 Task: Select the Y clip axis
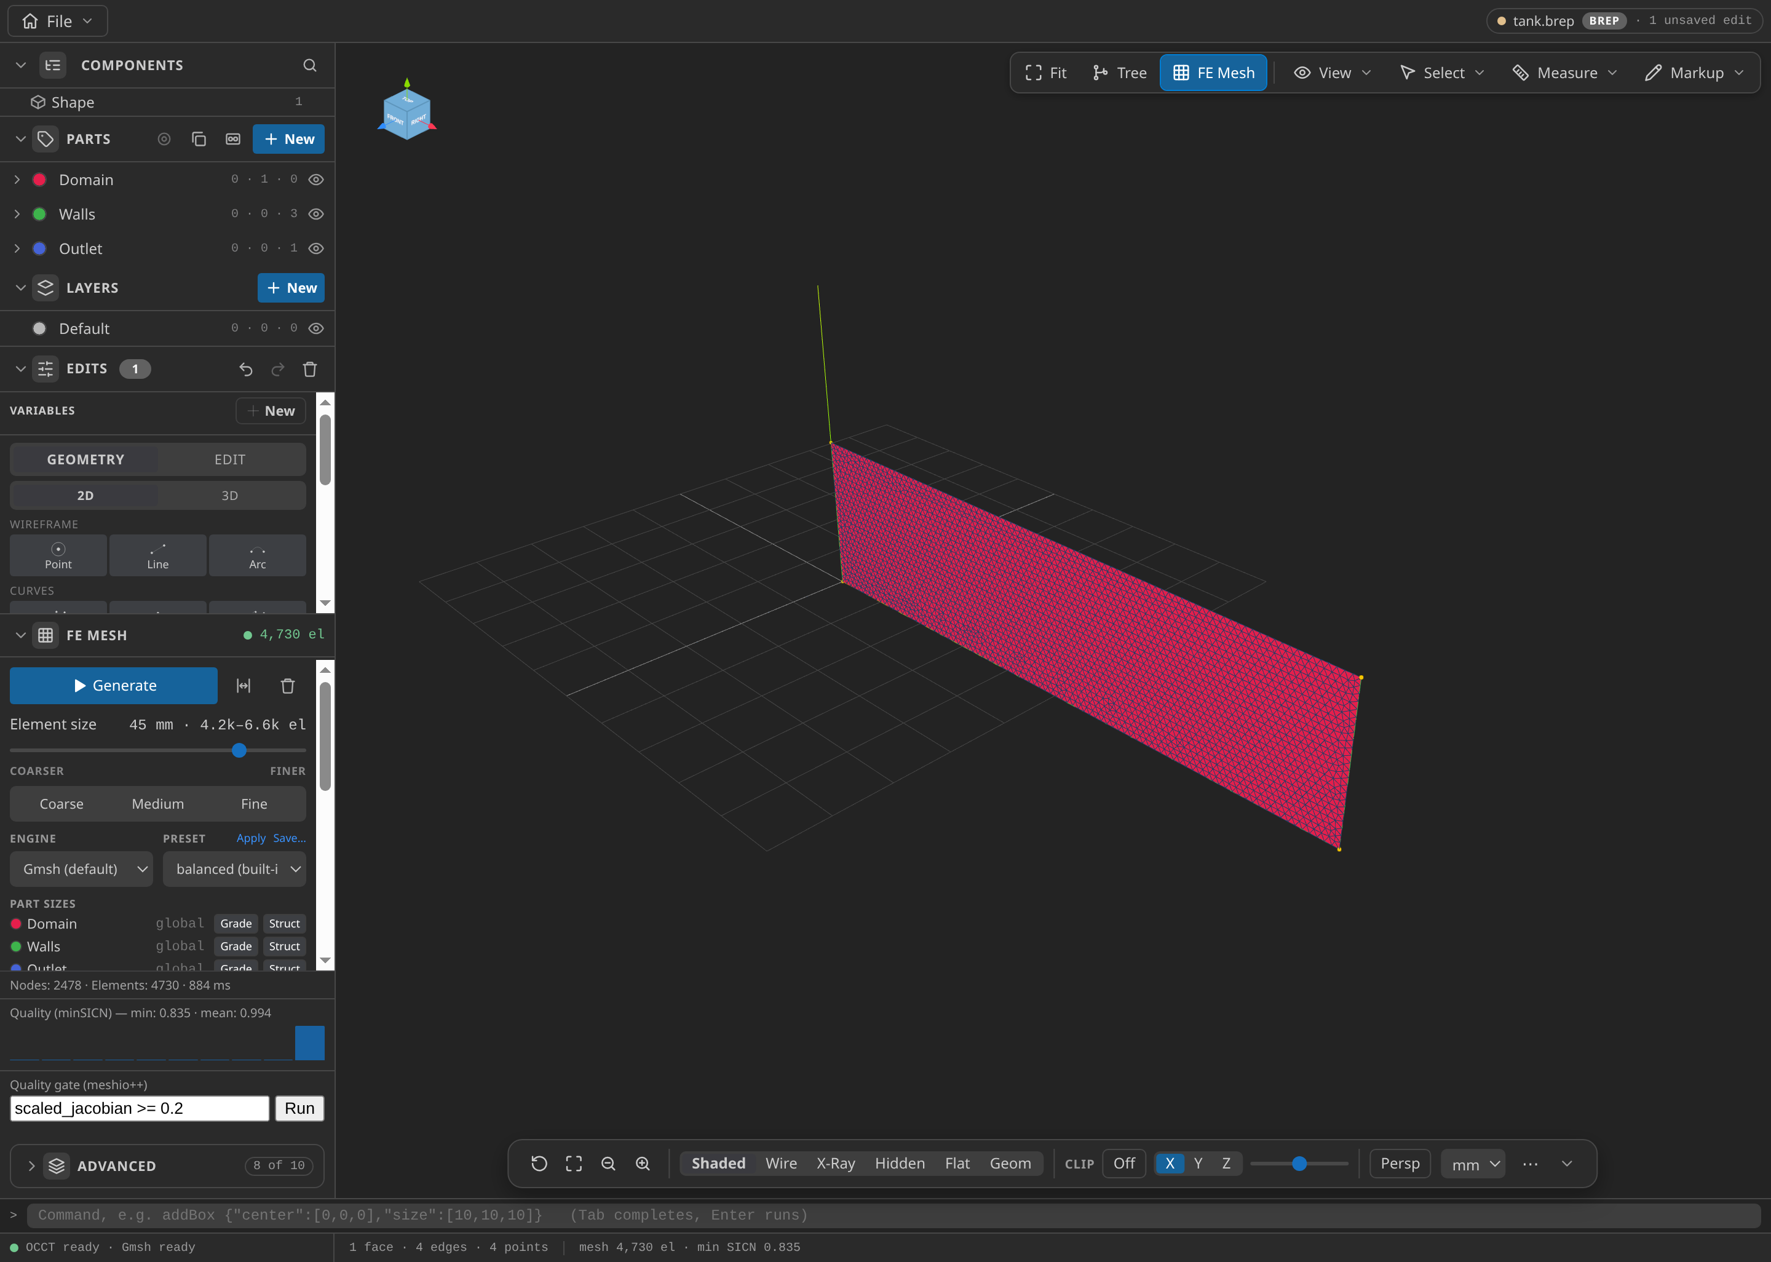(1198, 1164)
